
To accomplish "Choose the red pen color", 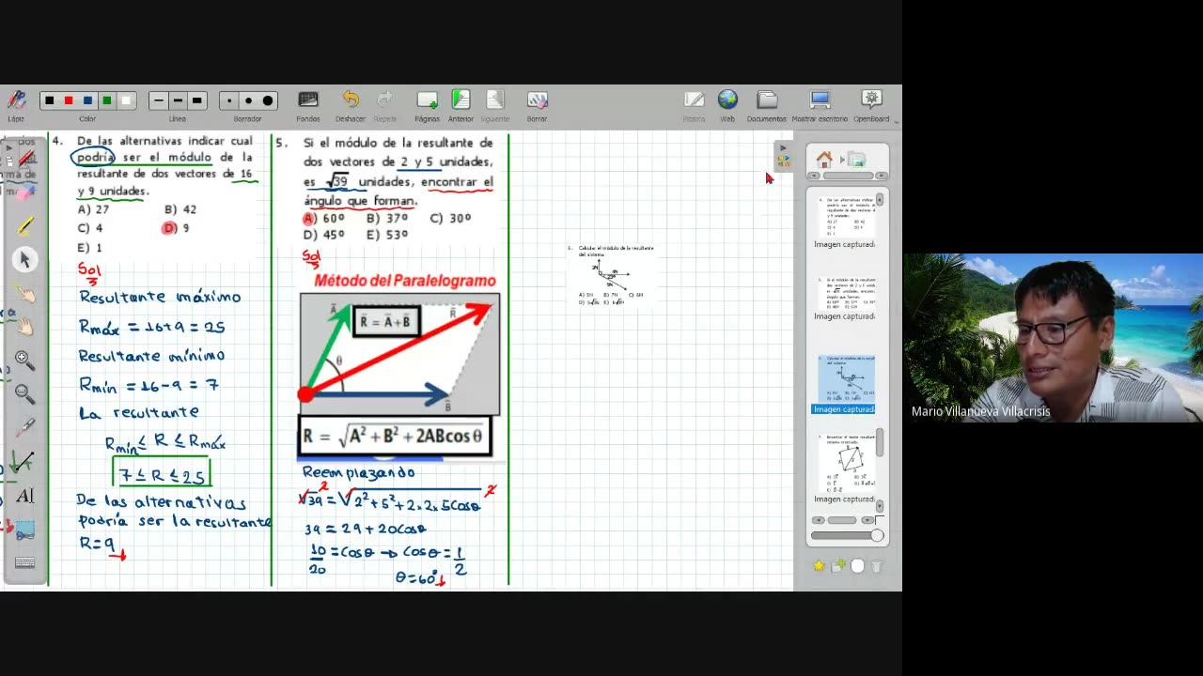I will click(68, 100).
